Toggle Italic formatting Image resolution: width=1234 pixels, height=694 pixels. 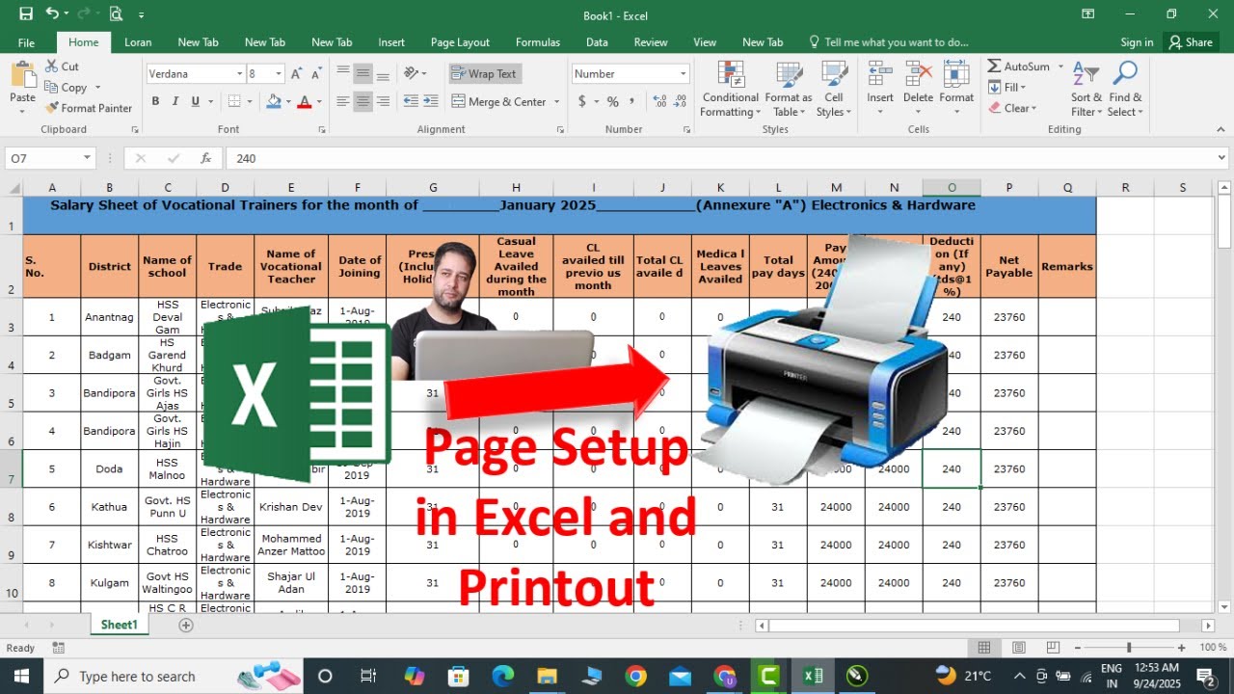pos(175,101)
